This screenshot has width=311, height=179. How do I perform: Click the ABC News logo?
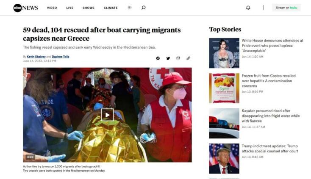pyautogui.click(x=25, y=8)
